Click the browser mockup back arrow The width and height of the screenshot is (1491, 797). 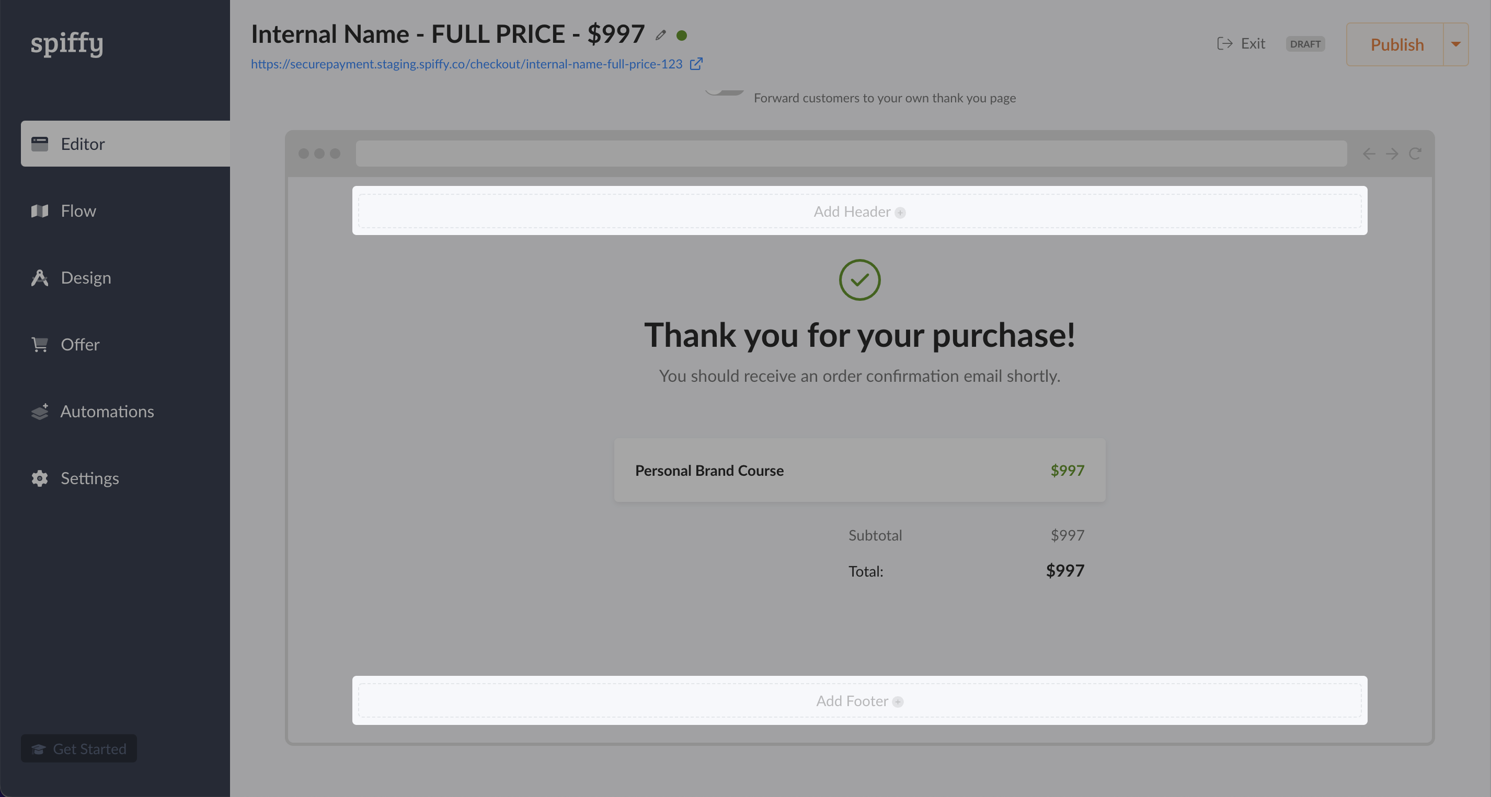[x=1368, y=153]
